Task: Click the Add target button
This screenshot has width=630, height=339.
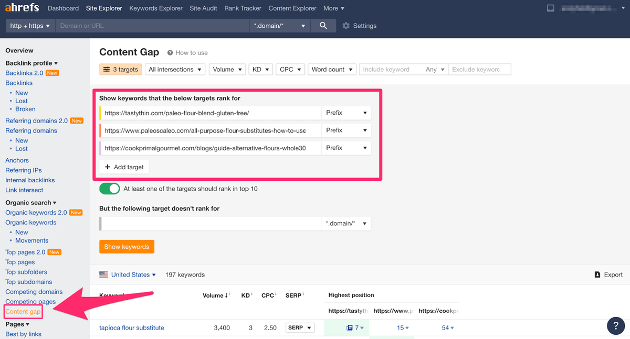Action: click(x=124, y=167)
